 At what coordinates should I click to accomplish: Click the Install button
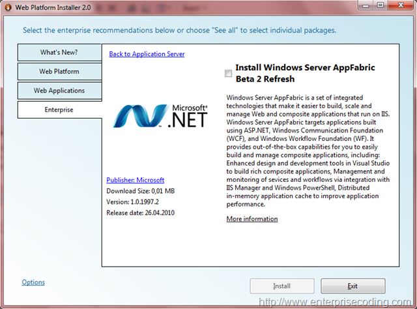282,286
